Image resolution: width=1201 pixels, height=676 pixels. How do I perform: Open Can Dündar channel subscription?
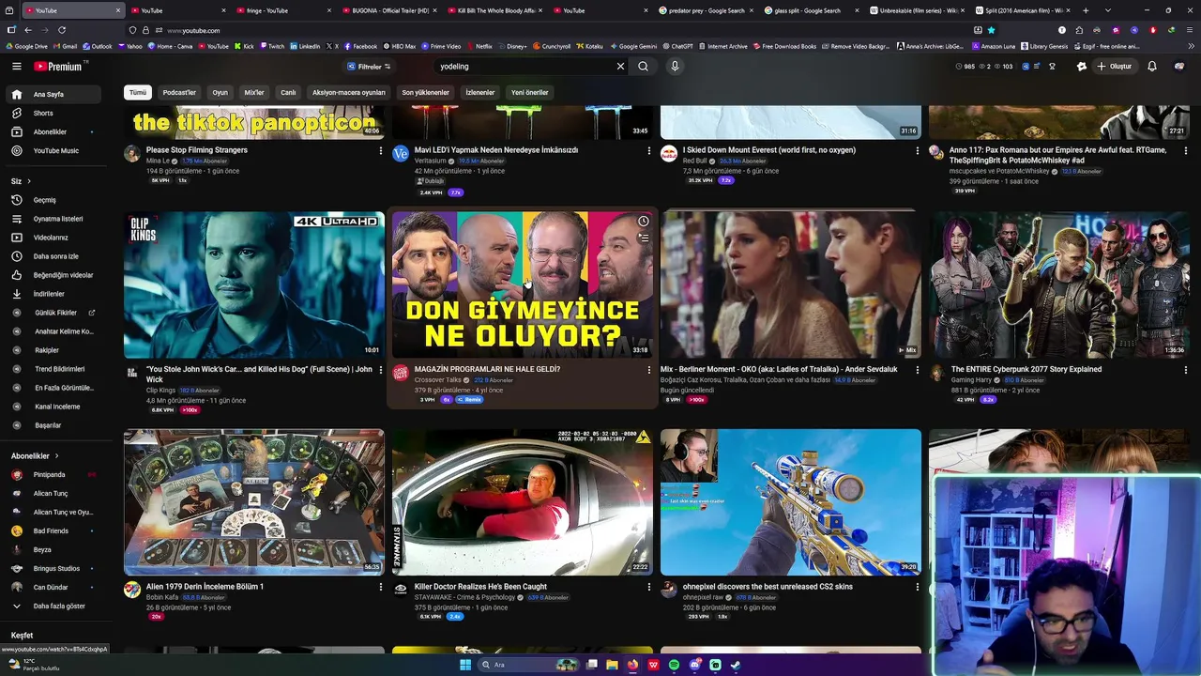pos(54,588)
